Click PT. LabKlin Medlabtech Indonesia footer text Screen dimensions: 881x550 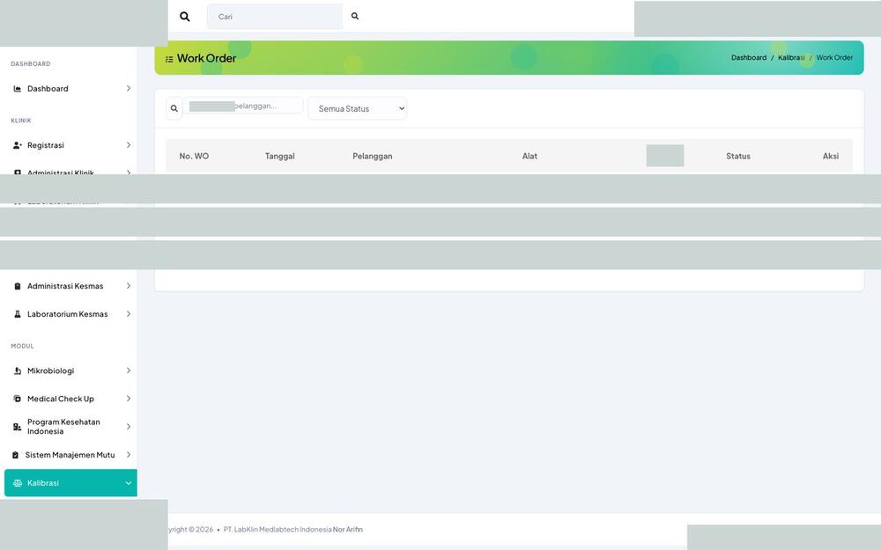[277, 529]
